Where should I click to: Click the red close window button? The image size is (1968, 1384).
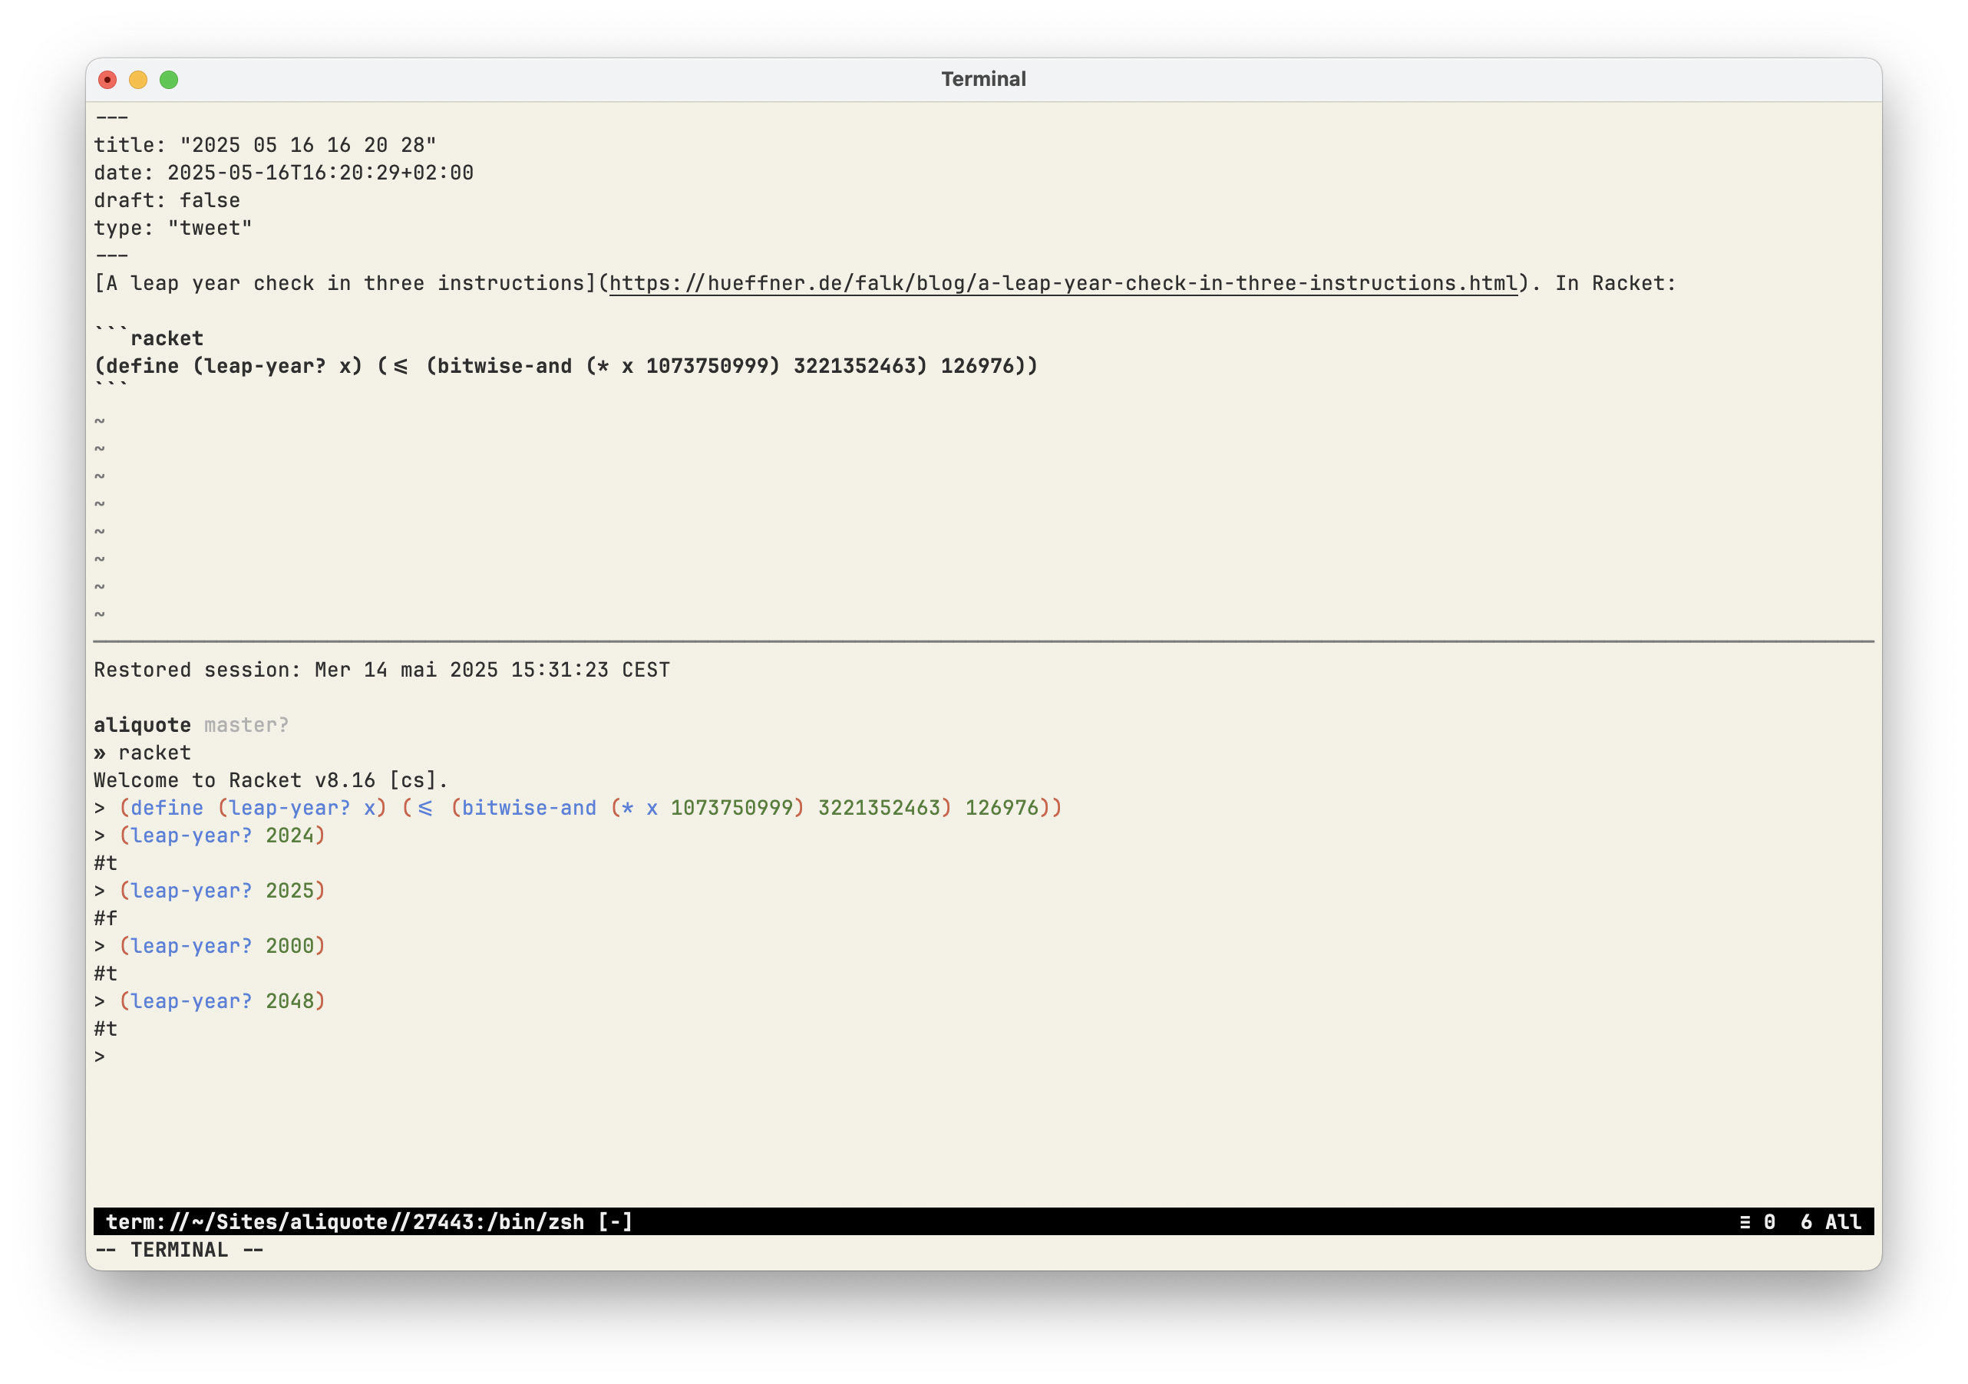107,80
